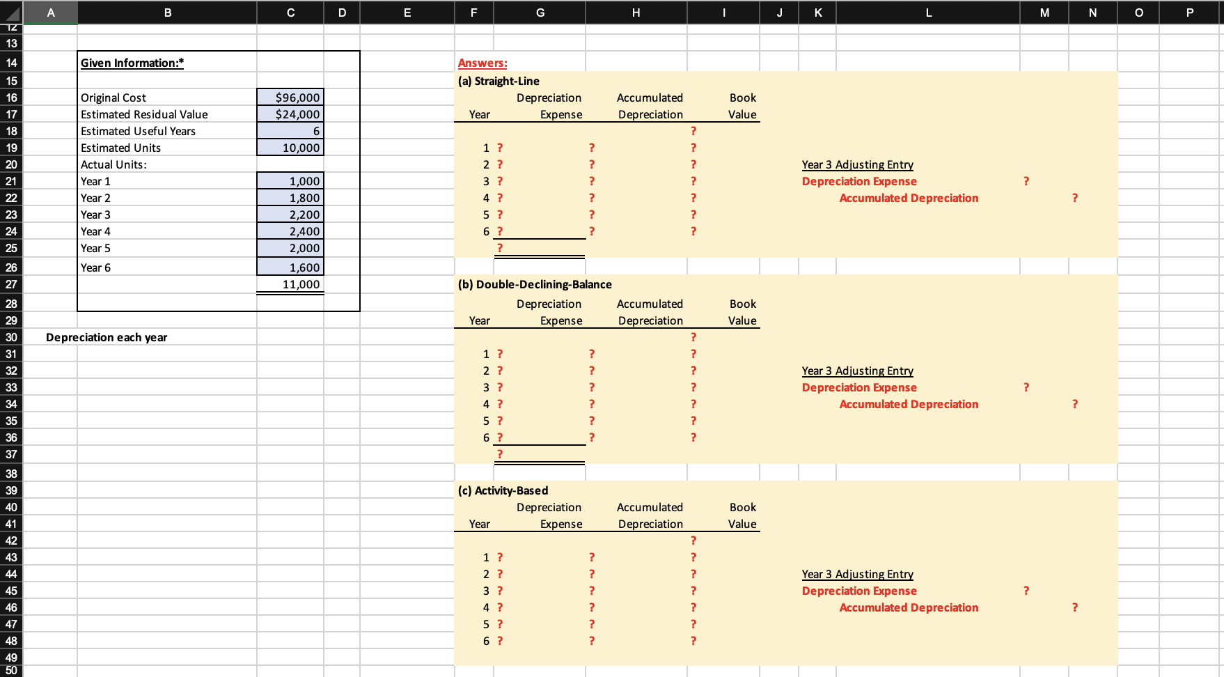
Task: Select the column N header
Action: (1092, 12)
